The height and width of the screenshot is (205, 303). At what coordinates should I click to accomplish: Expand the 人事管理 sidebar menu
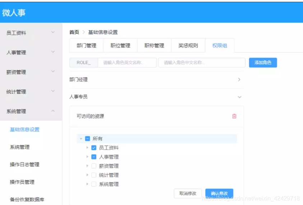31,53
